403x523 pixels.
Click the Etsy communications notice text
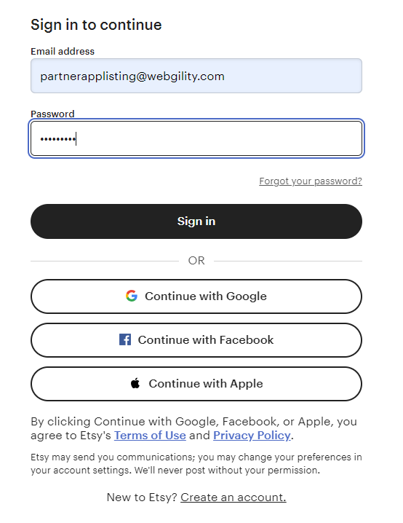point(196,463)
